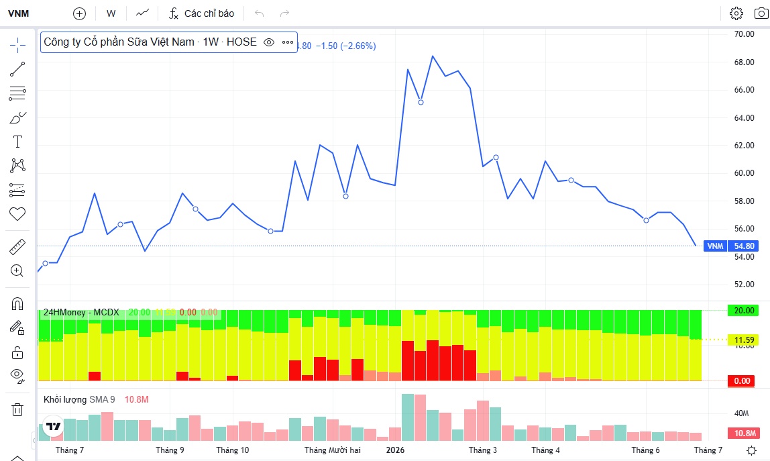Open the favorites heart icon tool
Screen dimensions: 770x461
(17, 214)
